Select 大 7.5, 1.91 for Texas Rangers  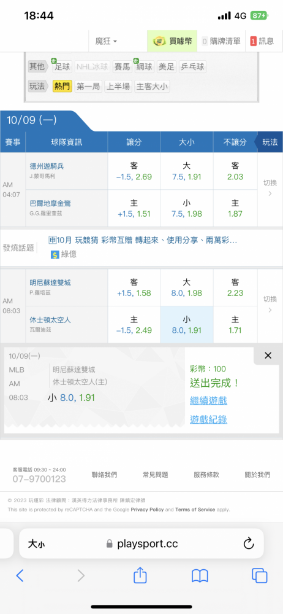pyautogui.click(x=186, y=171)
